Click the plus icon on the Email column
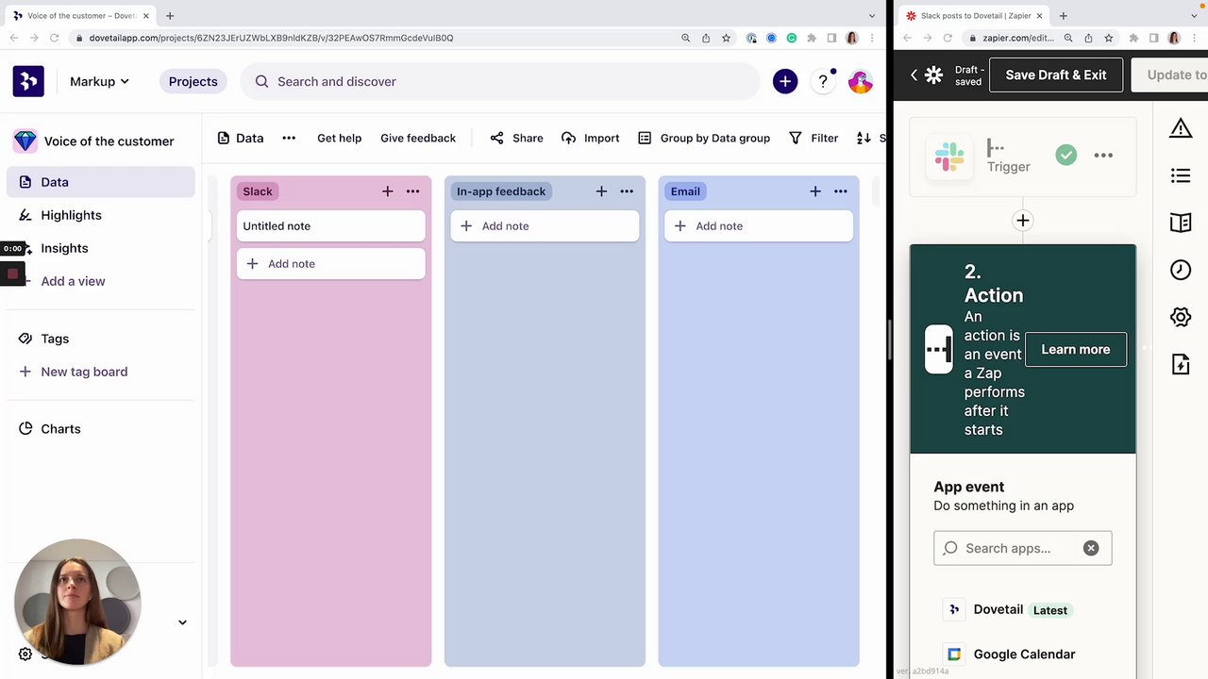Viewport: 1208px width, 679px height. pos(815,191)
